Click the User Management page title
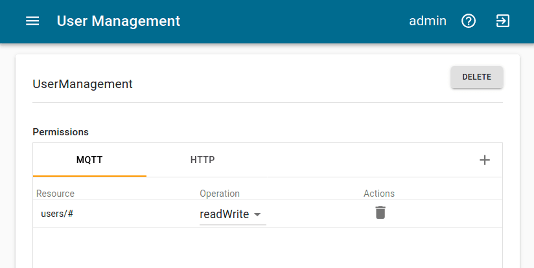This screenshot has width=534, height=268. coord(119,21)
